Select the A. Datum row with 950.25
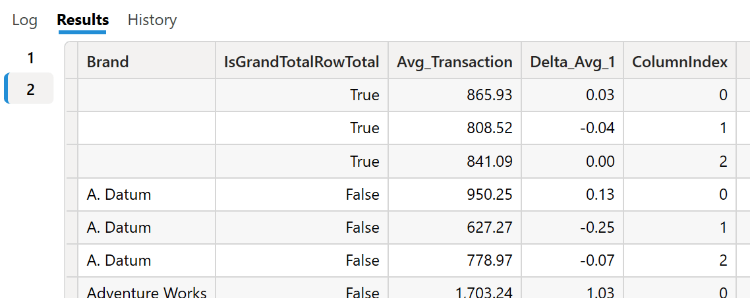 [x=407, y=194]
